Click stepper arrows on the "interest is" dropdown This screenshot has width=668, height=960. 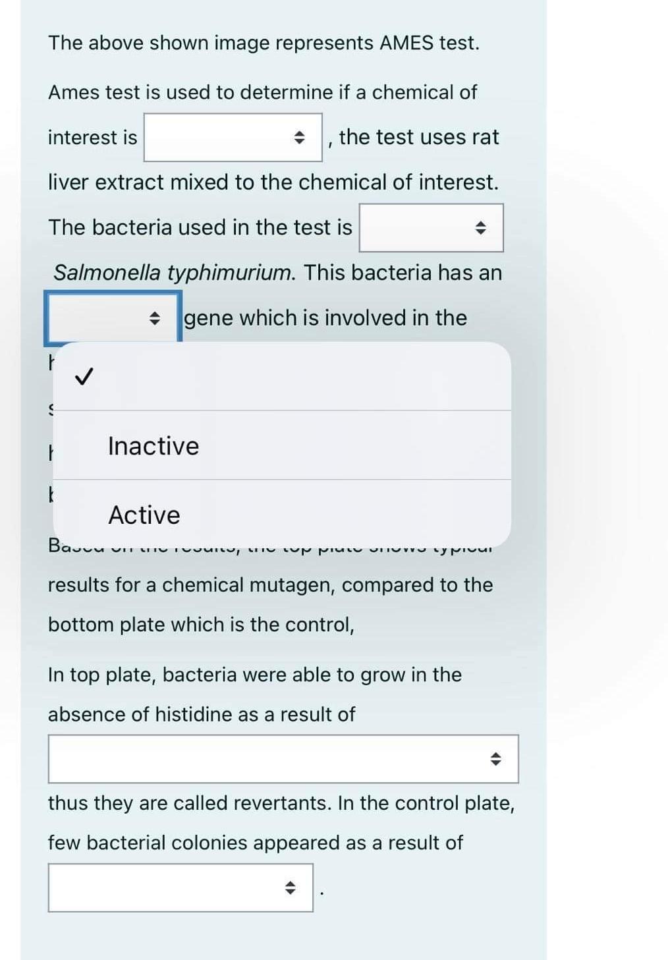tap(300, 137)
